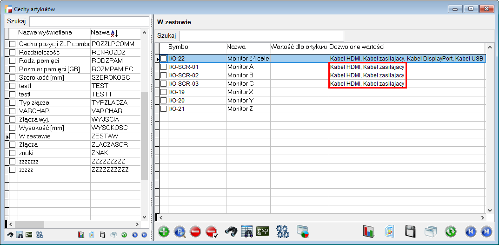The height and width of the screenshot is (245, 499).
Task: Click allowed values cell listing Kabel DisplayPort
Action: (x=407, y=59)
